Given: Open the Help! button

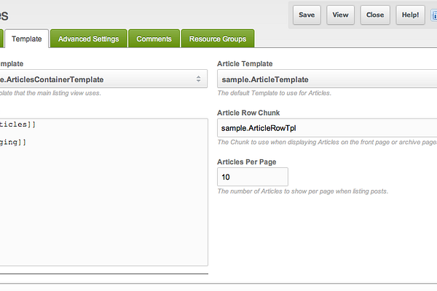Looking at the screenshot, I should point(410,15).
